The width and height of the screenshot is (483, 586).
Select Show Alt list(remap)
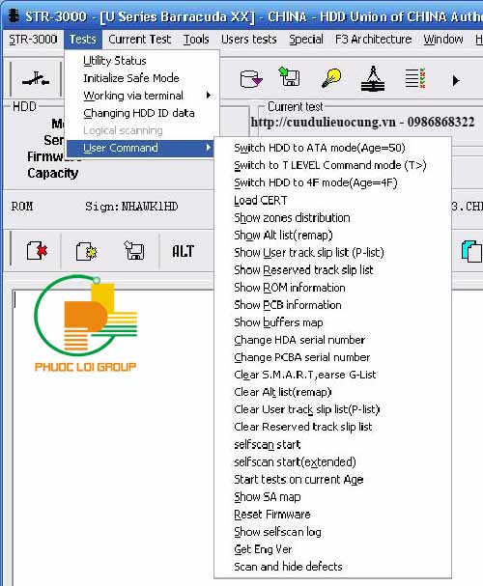point(332,235)
